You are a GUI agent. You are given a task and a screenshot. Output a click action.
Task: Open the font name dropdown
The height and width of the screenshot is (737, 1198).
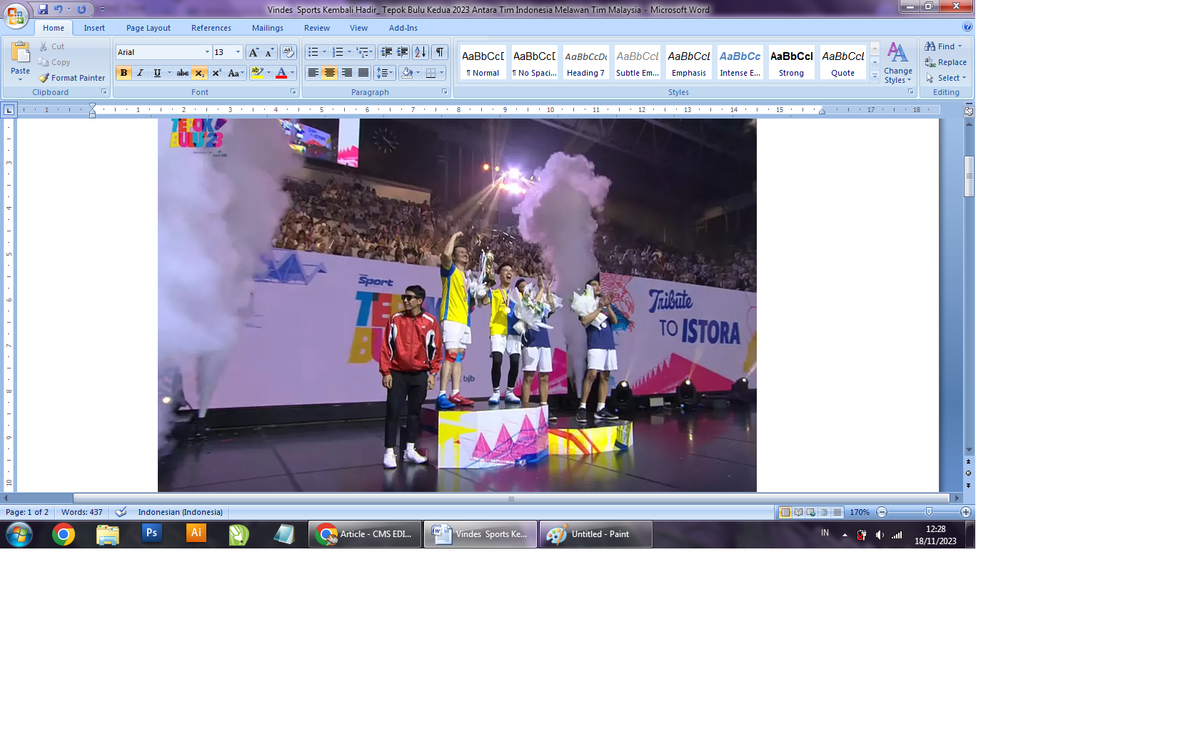point(207,52)
